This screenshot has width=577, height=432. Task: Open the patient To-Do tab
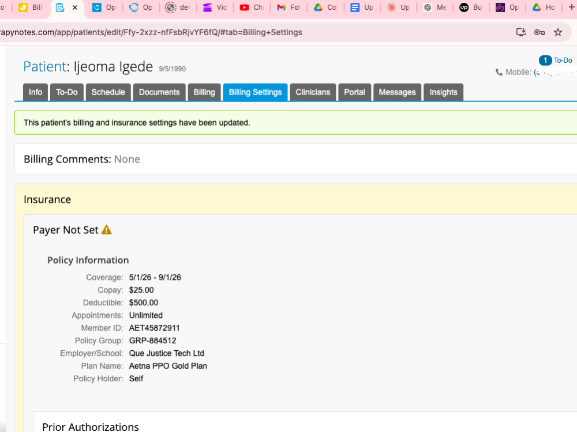[67, 92]
